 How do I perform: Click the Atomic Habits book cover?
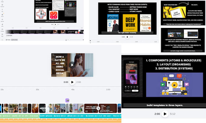(x=145, y=23)
